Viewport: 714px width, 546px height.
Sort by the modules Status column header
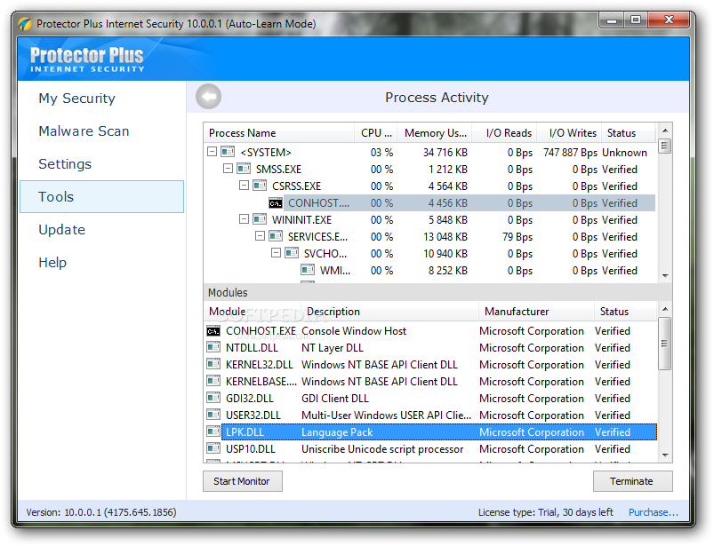click(626, 312)
